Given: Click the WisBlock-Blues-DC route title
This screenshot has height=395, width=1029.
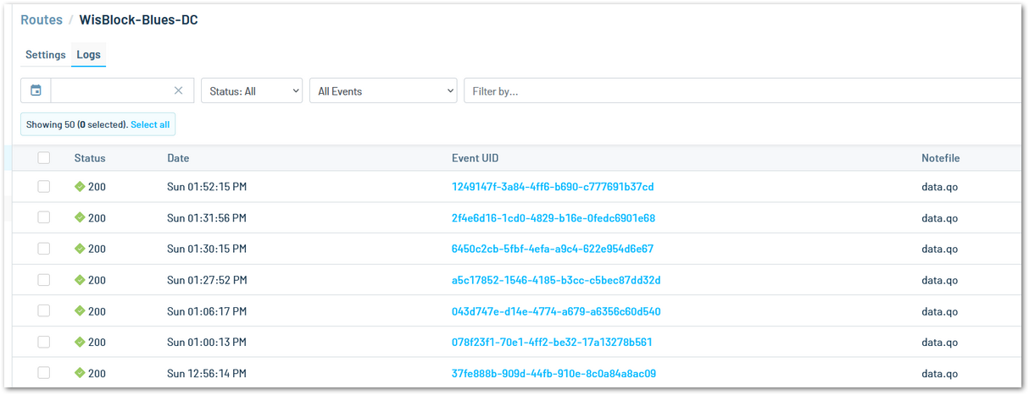Looking at the screenshot, I should click(x=139, y=19).
